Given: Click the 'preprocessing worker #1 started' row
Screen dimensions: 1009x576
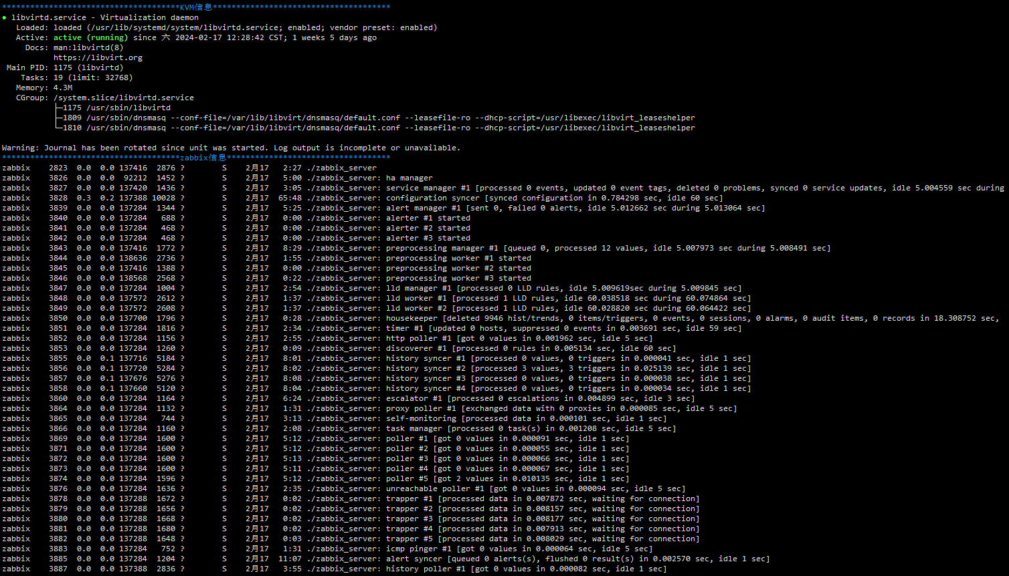Looking at the screenshot, I should tap(266, 258).
